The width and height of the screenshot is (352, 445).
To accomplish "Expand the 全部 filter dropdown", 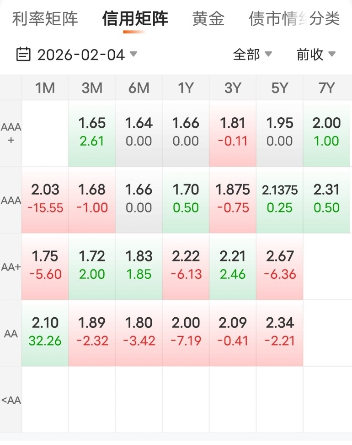I will [252, 54].
